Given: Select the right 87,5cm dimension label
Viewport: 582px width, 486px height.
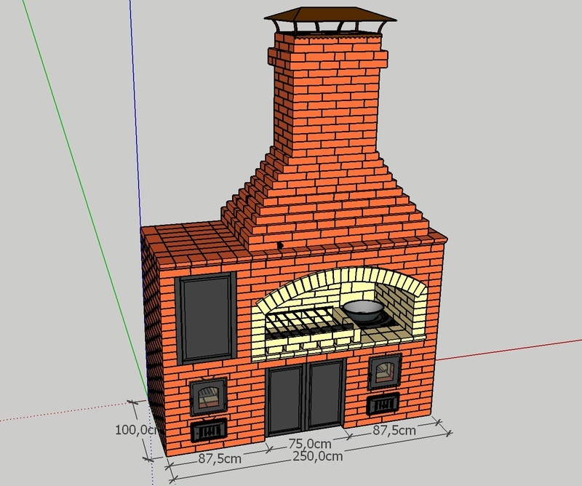Looking at the screenshot, I should click(394, 430).
